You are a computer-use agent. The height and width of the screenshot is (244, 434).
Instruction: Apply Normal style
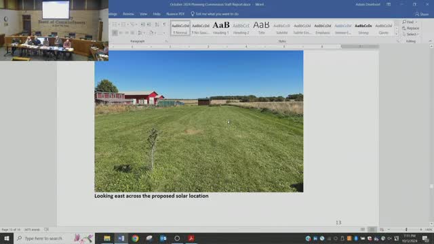(x=180, y=28)
